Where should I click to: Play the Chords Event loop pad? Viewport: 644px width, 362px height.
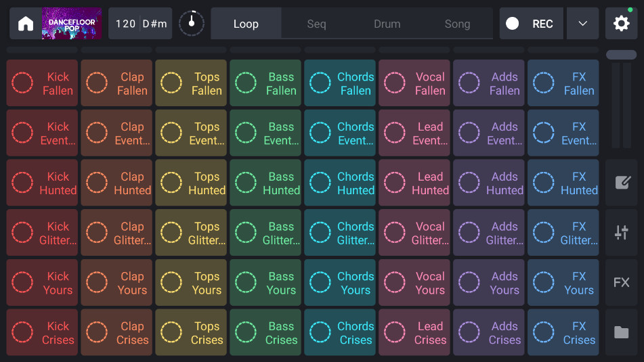point(340,133)
